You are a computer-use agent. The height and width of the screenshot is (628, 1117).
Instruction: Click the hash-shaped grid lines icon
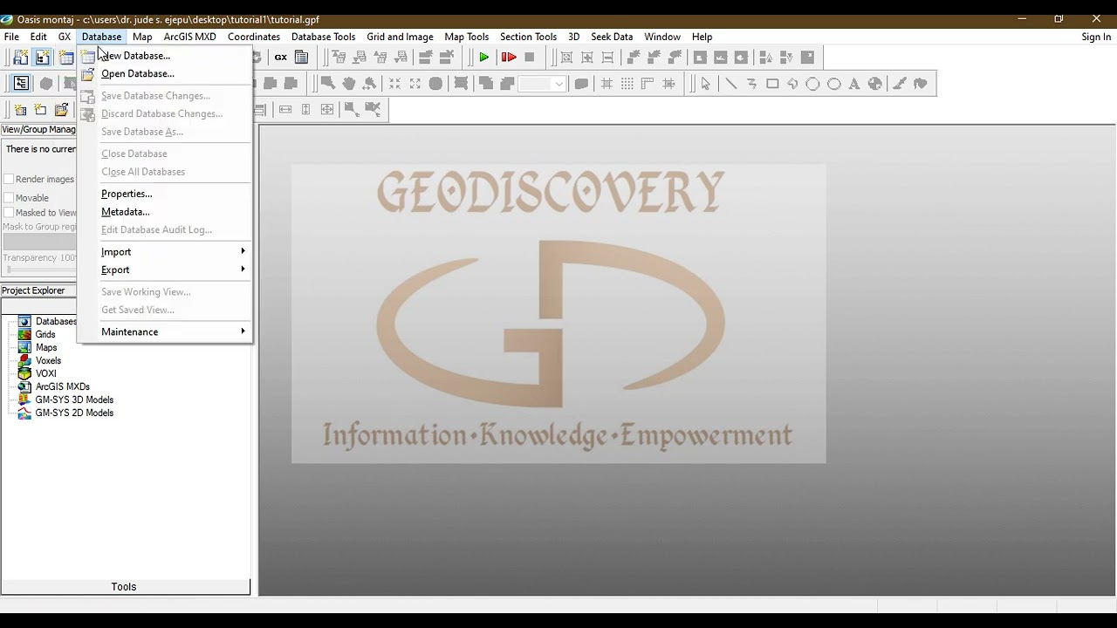tap(606, 84)
